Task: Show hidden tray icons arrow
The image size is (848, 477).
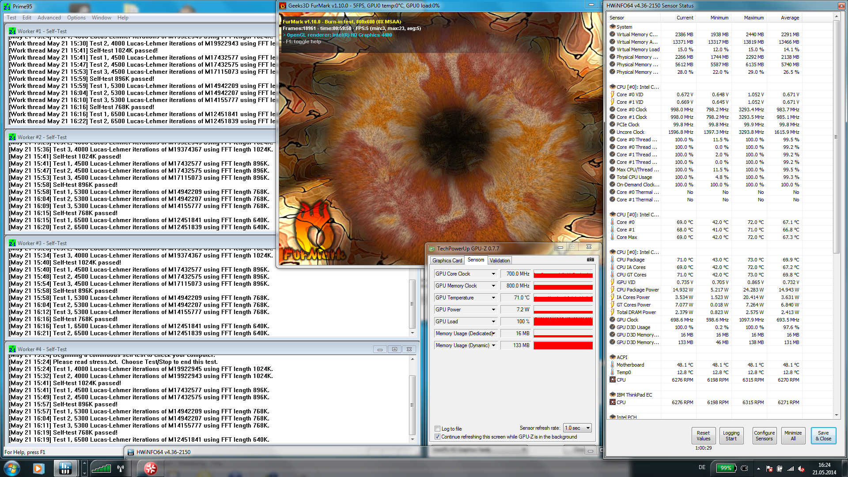Action: (758, 469)
